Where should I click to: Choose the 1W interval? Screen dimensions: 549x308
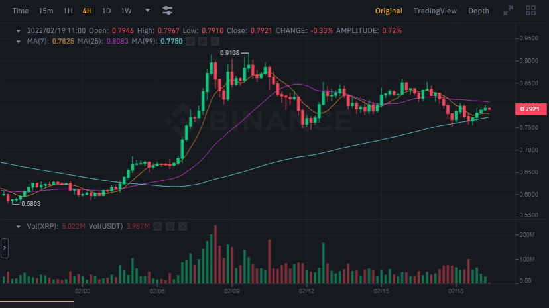[126, 11]
